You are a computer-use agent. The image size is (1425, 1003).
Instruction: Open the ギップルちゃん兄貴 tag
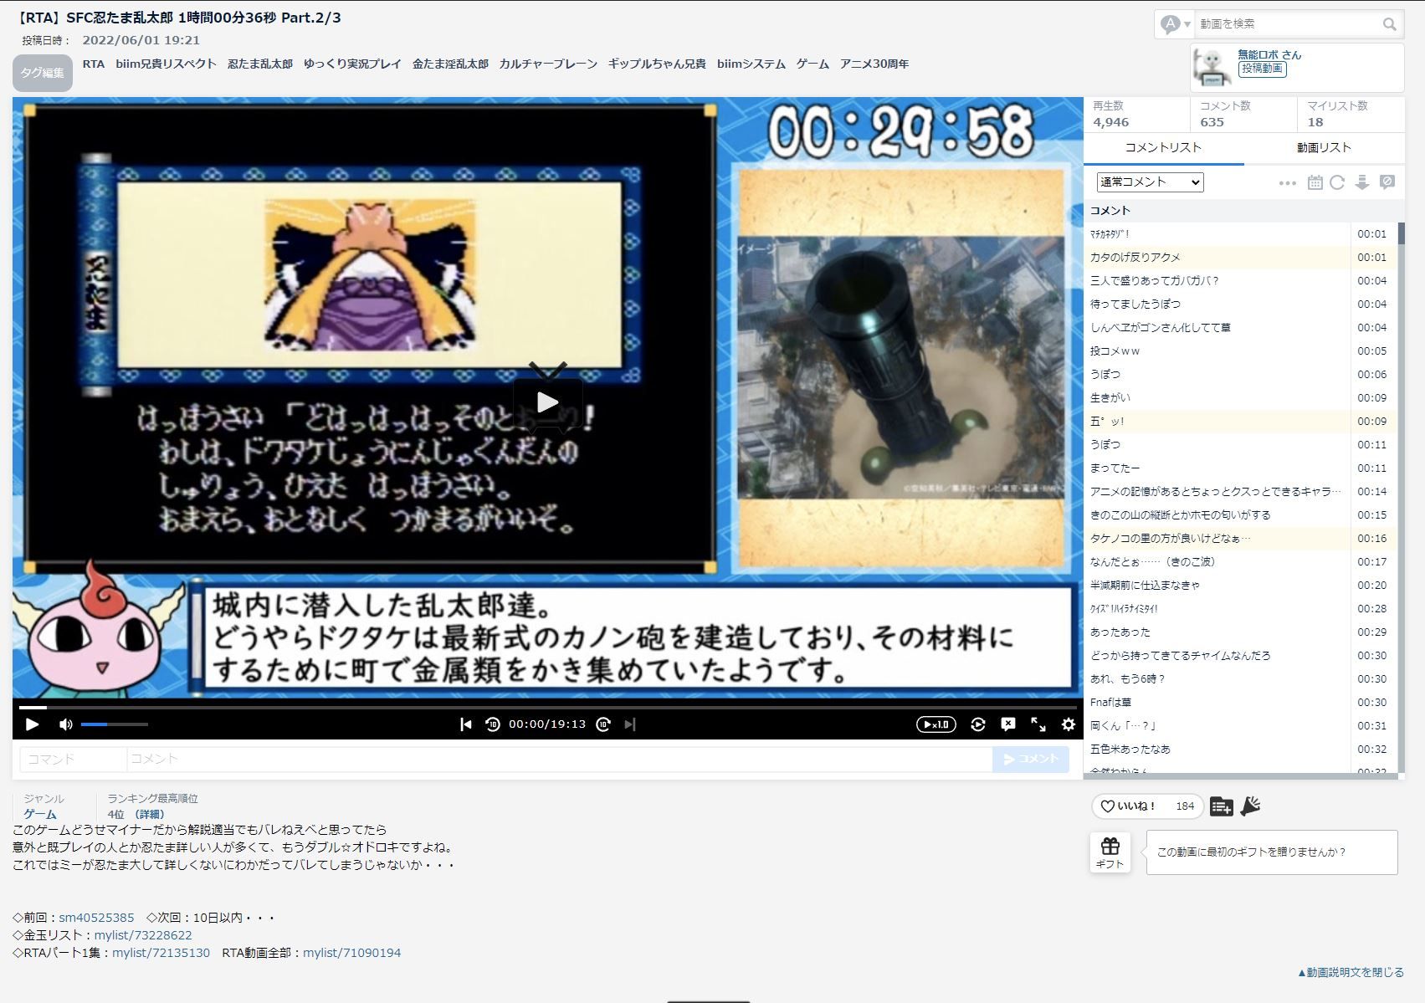coord(657,64)
